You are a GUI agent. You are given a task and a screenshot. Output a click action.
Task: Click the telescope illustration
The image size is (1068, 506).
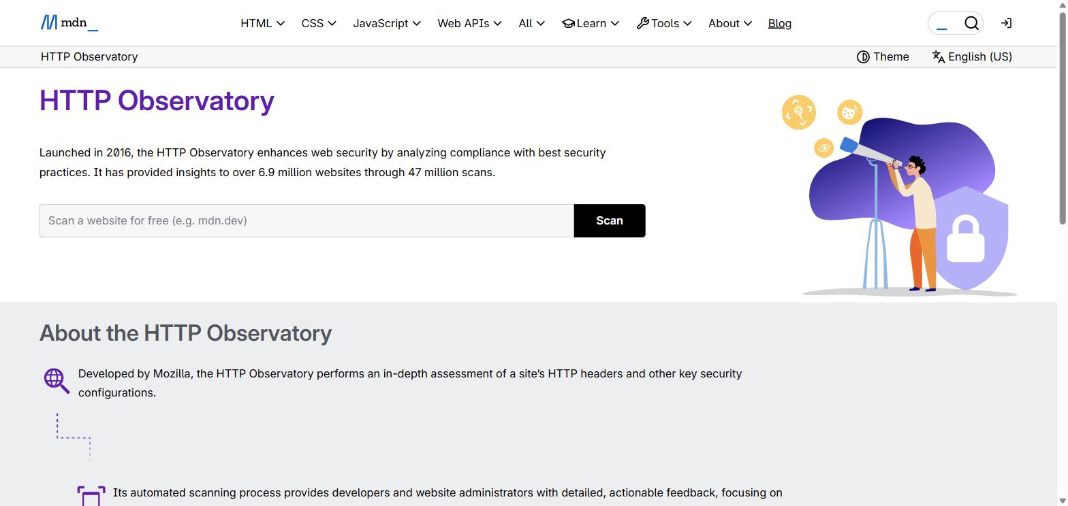[899, 196]
